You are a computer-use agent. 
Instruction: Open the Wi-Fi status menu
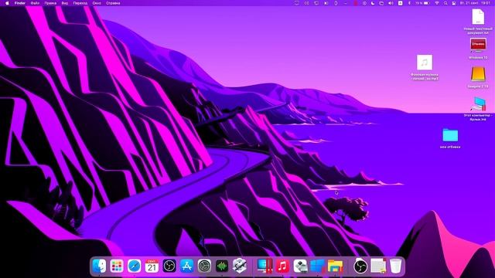coord(437,3)
